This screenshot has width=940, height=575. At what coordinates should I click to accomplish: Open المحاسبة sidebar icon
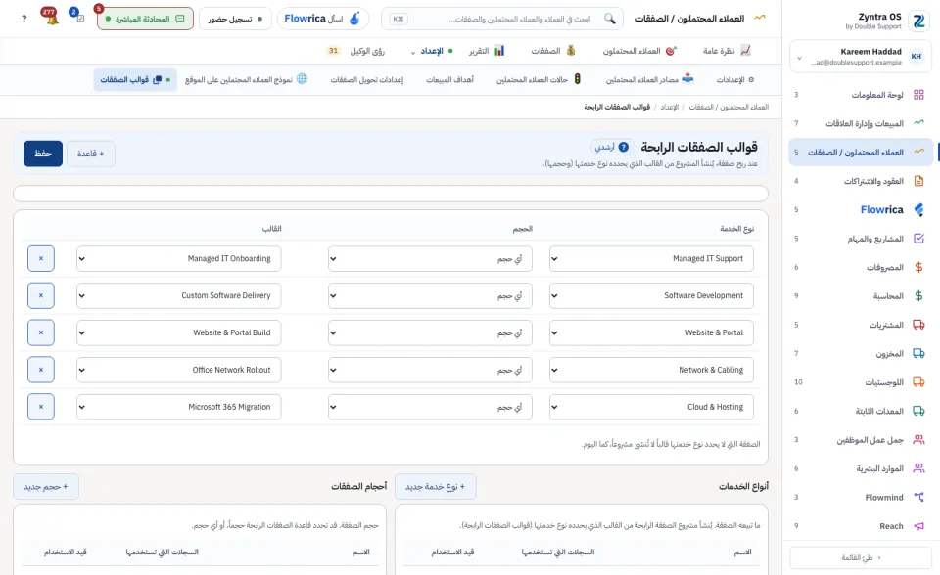point(918,296)
